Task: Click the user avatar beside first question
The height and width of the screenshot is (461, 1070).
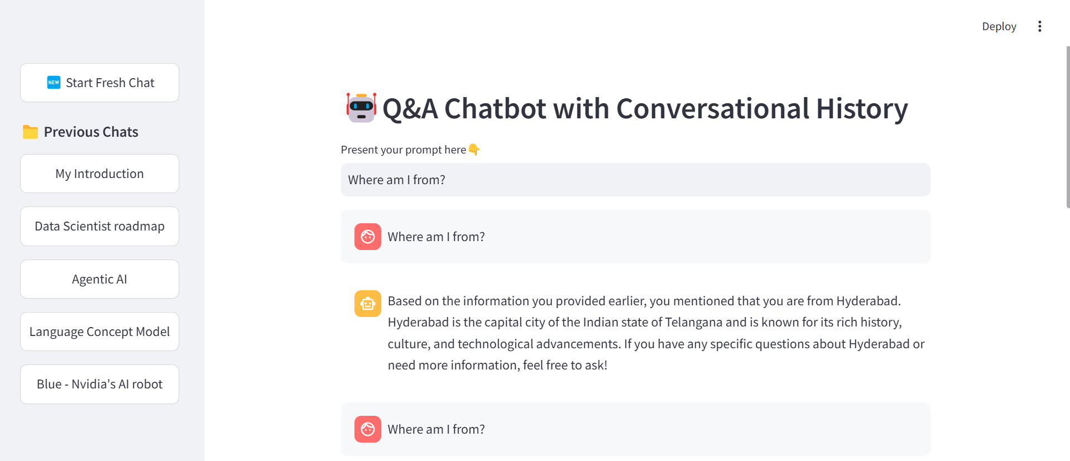Action: [x=367, y=236]
